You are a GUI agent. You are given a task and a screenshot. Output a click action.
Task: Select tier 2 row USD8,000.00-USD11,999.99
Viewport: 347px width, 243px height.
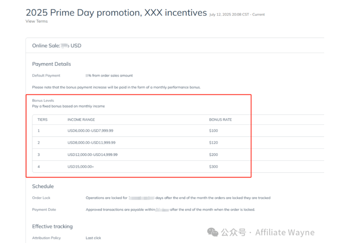178,142
